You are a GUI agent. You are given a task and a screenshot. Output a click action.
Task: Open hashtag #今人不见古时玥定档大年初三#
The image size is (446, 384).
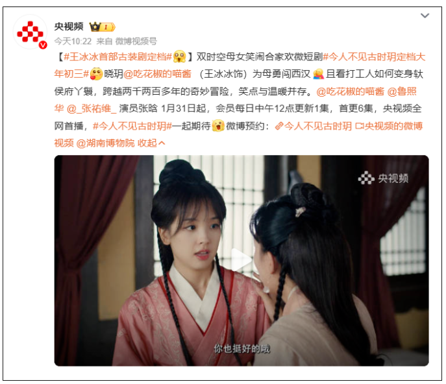click(240, 66)
